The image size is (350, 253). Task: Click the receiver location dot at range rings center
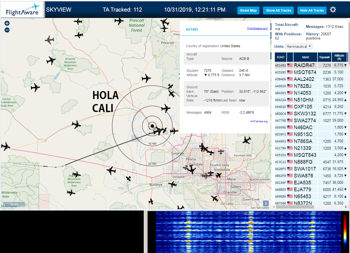[152, 126]
